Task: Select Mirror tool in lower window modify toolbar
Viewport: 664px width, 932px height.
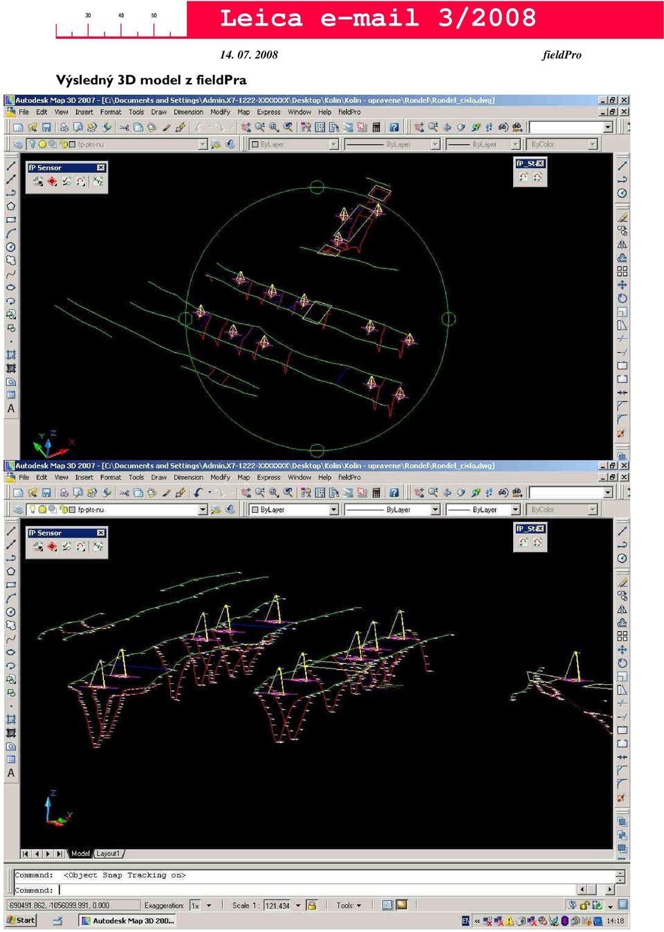Action: click(622, 610)
